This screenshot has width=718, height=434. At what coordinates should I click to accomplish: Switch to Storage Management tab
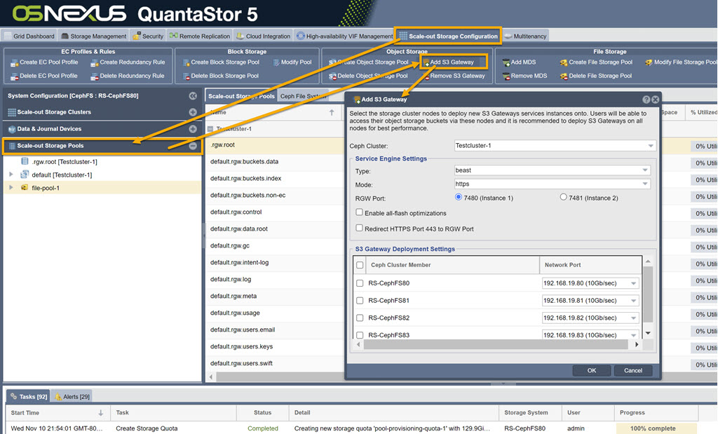click(x=94, y=36)
